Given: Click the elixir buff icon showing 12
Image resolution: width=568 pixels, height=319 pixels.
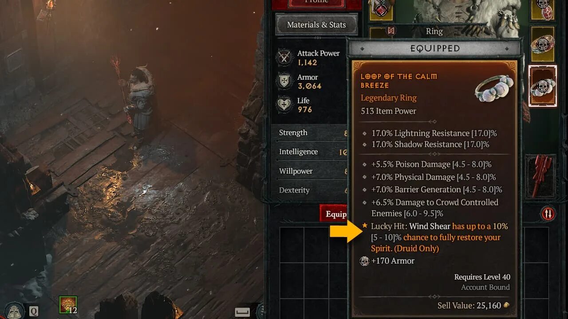Looking at the screenshot, I should 68,305.
